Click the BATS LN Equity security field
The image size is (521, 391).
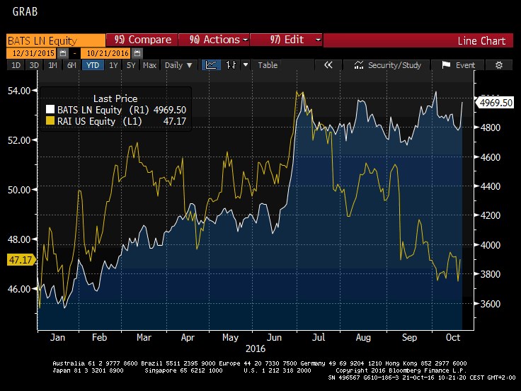[53, 40]
